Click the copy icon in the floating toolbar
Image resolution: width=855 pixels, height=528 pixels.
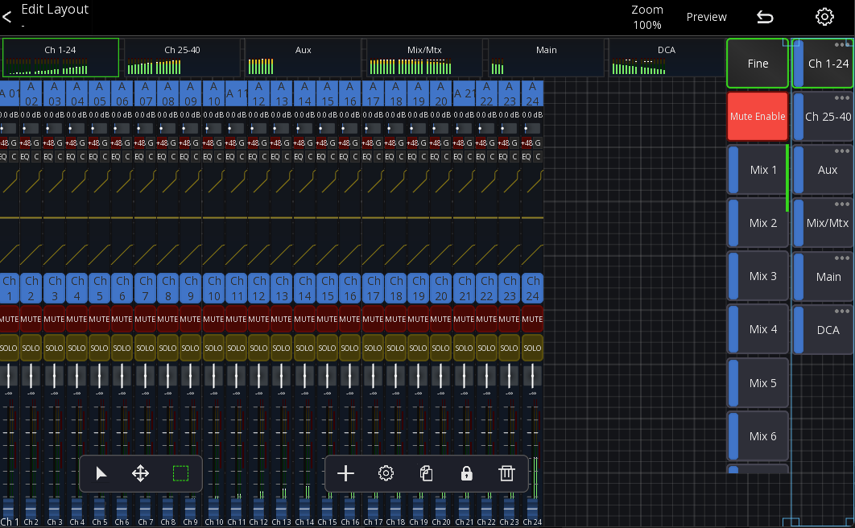tap(427, 473)
